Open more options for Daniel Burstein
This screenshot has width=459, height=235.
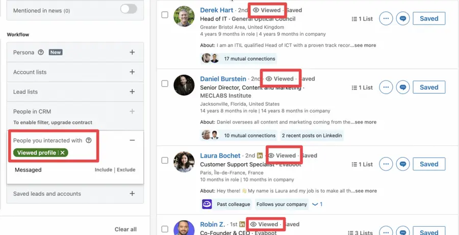(x=386, y=87)
